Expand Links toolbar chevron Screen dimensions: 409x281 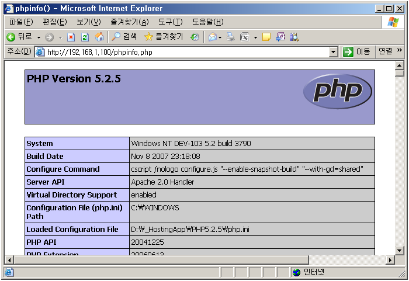pos(400,50)
